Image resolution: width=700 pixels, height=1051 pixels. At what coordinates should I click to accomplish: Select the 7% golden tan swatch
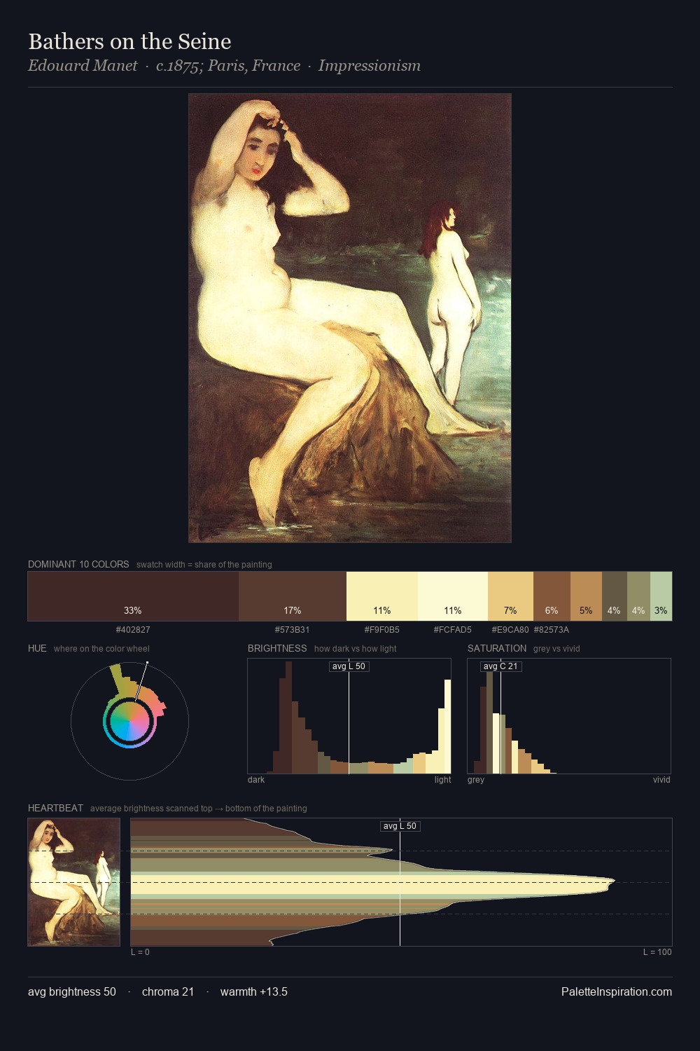(510, 596)
